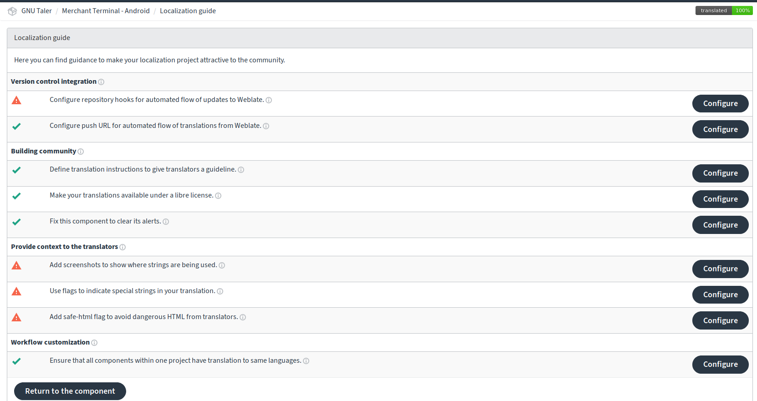Viewport: 757px width, 401px height.
Task: Select Localization guide breadcrumb item
Action: [x=188, y=11]
